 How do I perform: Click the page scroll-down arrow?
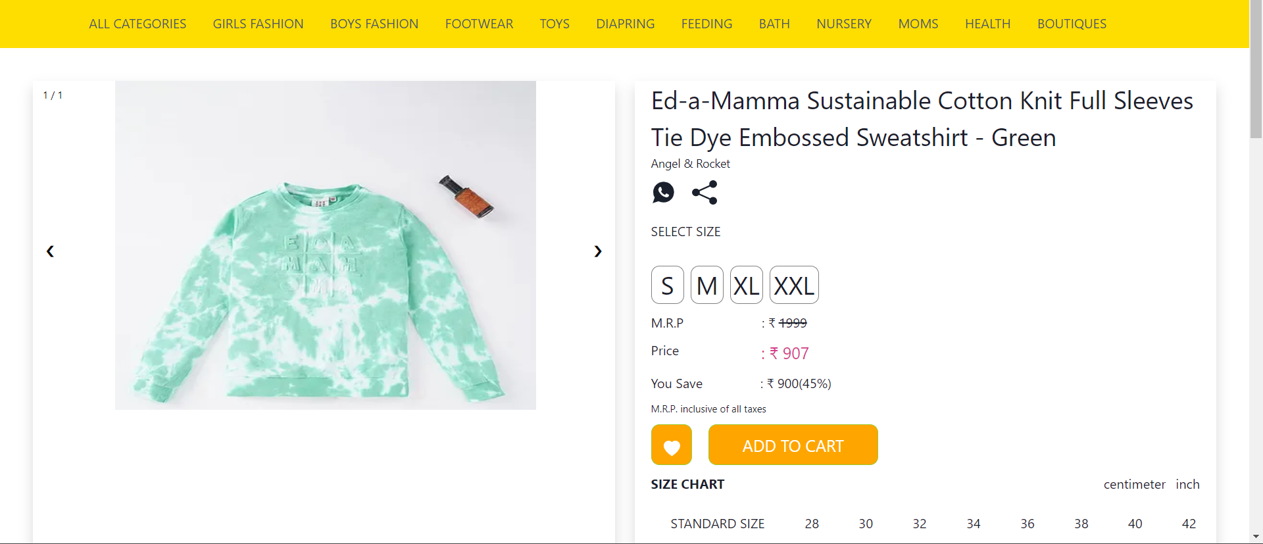point(1256,537)
